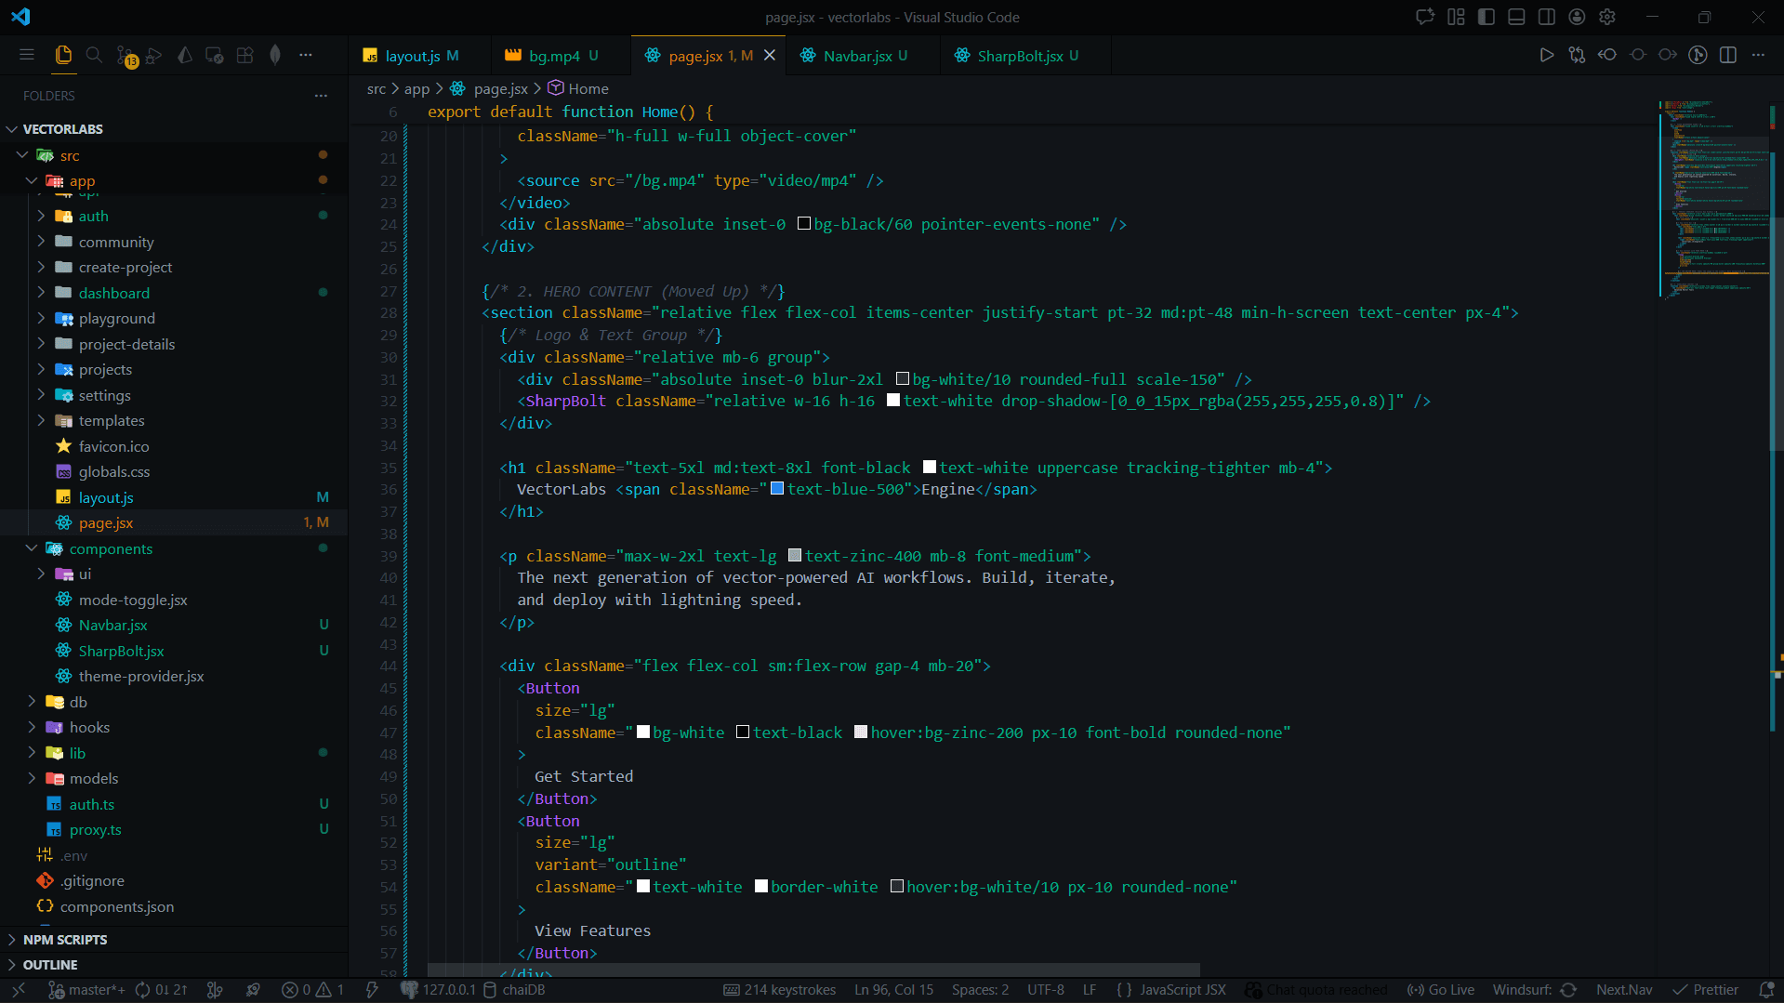Expand the community folder
This screenshot has width=1784, height=1003.
(41, 242)
